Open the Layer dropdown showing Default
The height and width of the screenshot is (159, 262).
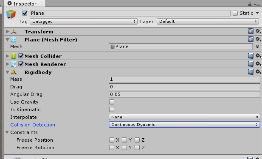pos(208,22)
